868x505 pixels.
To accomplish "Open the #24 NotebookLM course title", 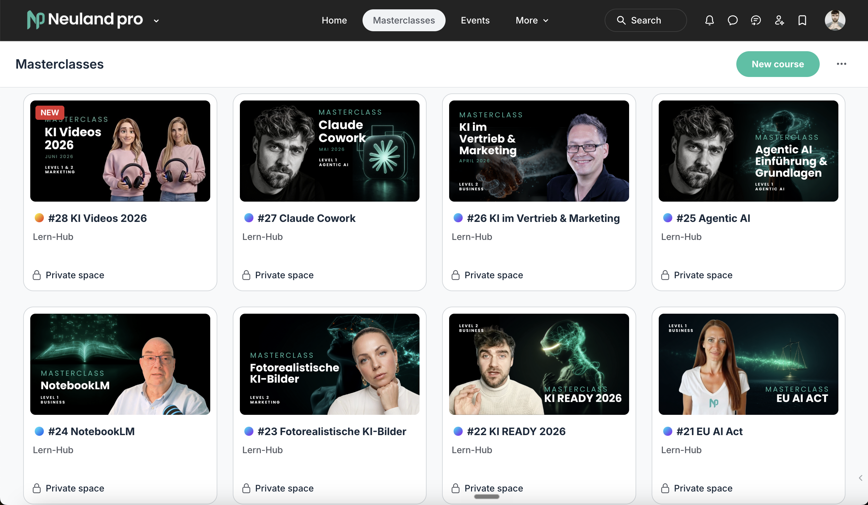I will point(91,431).
